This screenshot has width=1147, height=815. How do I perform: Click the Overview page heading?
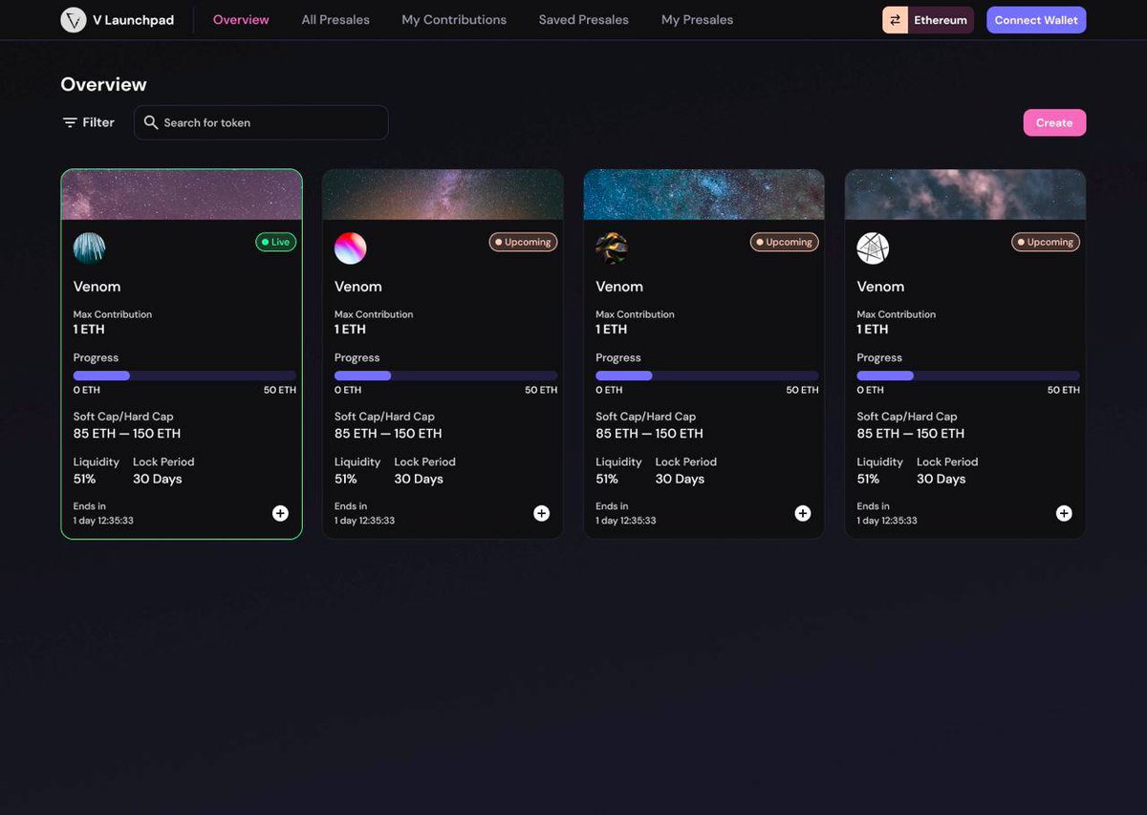pos(103,84)
